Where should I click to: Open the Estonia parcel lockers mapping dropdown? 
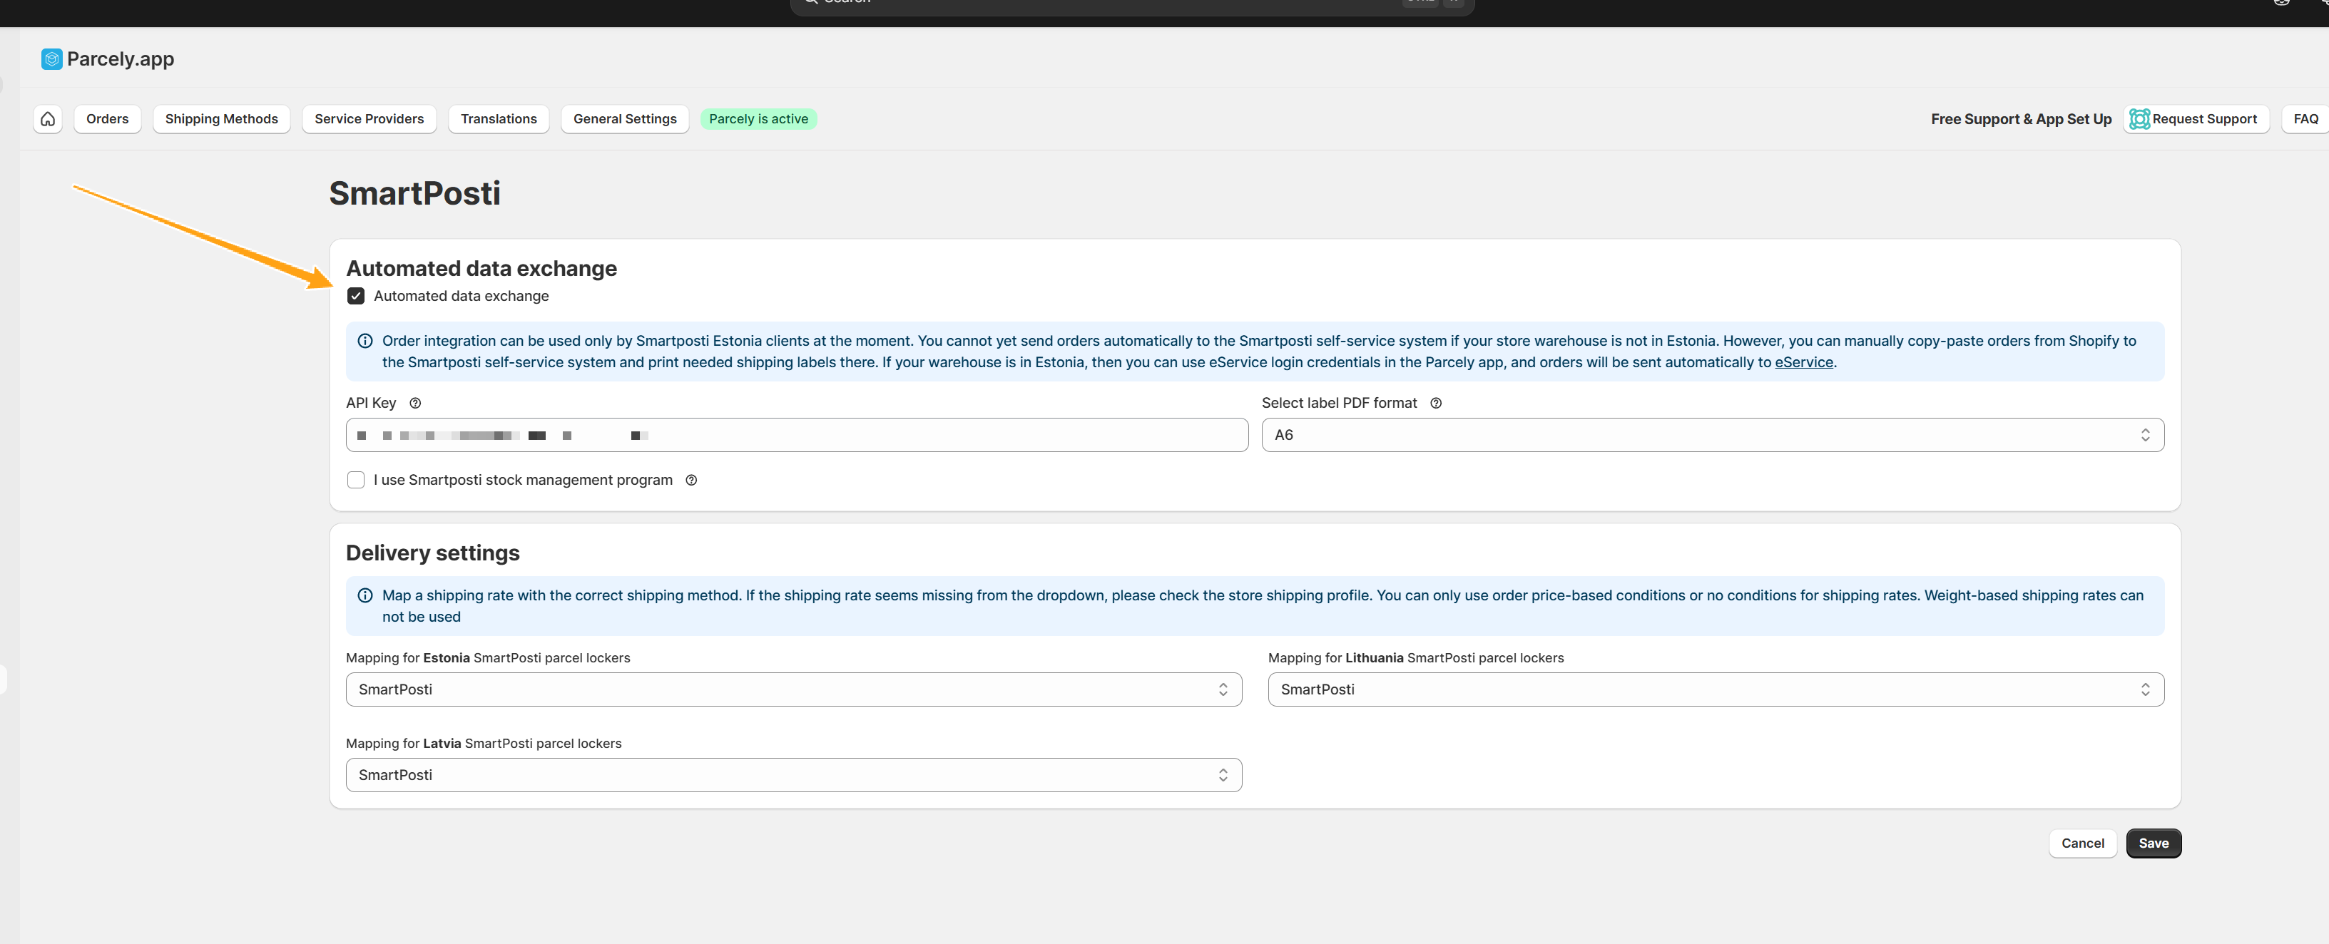793,689
